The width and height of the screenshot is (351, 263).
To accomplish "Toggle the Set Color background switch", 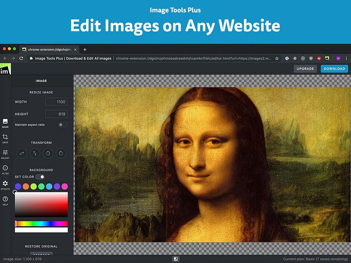I will click(x=40, y=177).
